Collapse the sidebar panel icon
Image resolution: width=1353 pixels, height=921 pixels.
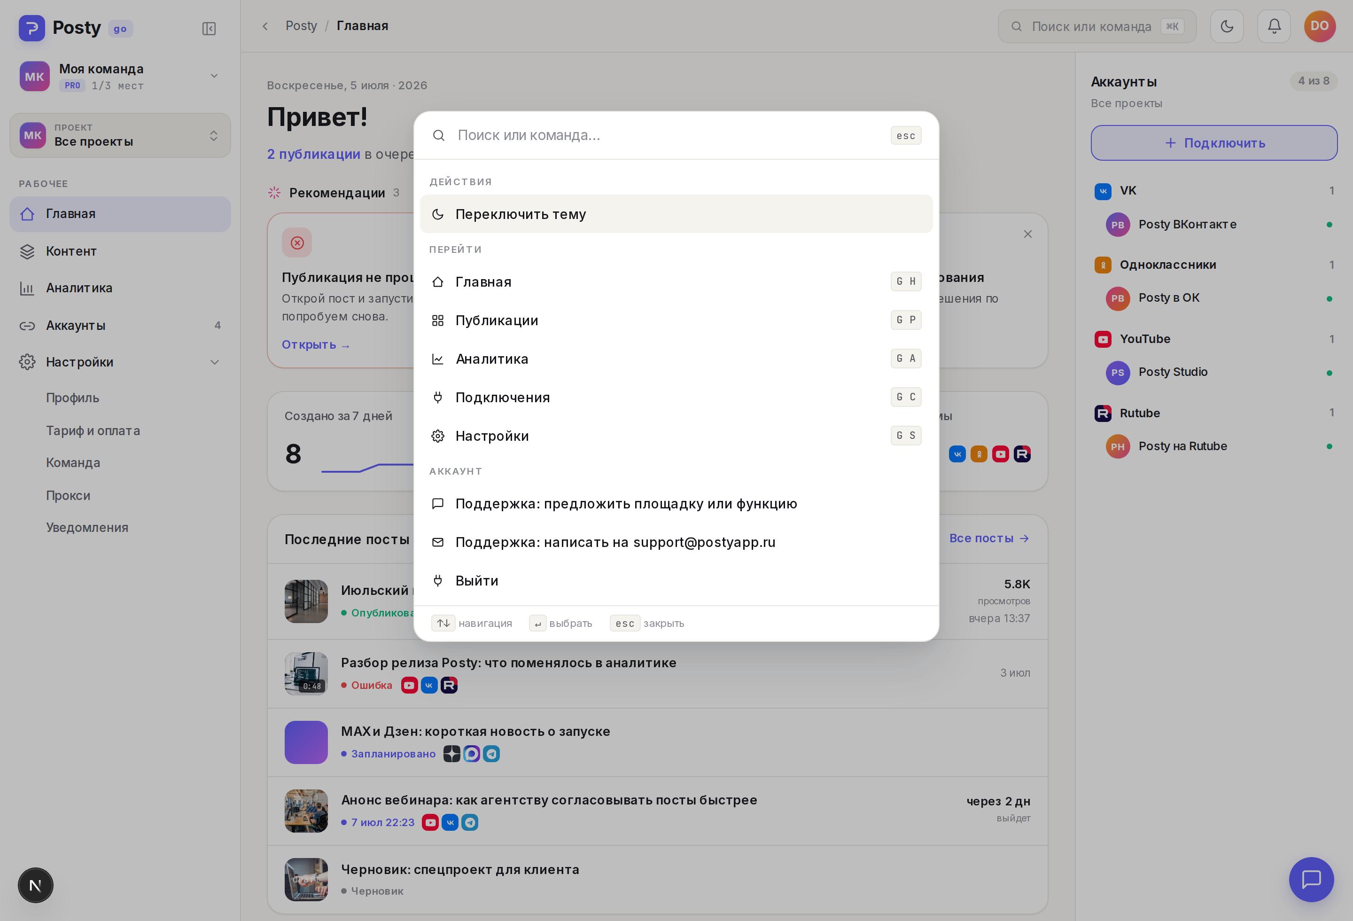(x=209, y=29)
